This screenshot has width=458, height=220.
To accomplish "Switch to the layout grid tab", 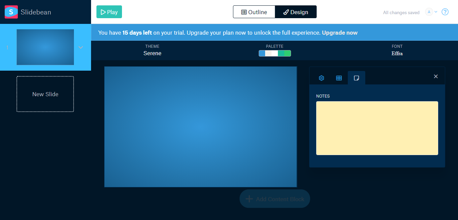I will (x=339, y=78).
